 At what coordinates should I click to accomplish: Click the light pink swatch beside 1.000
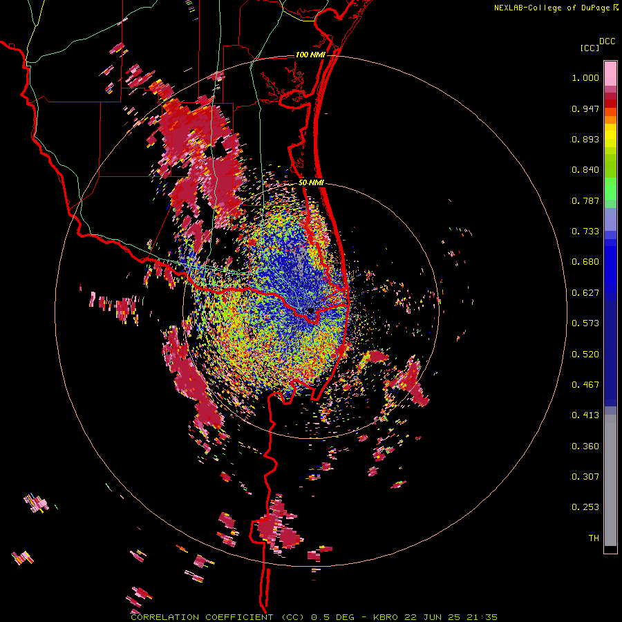[x=610, y=74]
